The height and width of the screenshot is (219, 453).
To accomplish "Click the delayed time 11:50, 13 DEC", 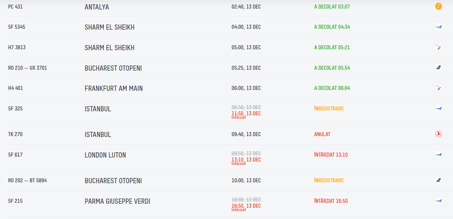I will point(246,113).
